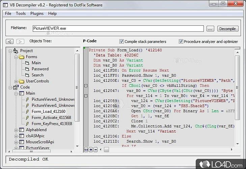Click the code pane vertical scrollbar thumb
The width and height of the screenshot is (246, 169).
(x=237, y=88)
